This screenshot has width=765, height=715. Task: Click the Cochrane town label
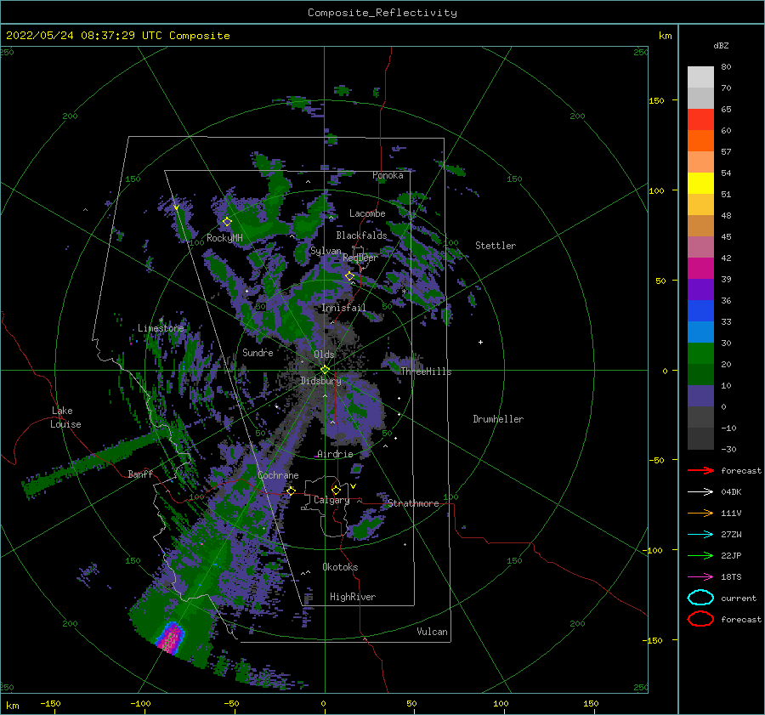(278, 475)
